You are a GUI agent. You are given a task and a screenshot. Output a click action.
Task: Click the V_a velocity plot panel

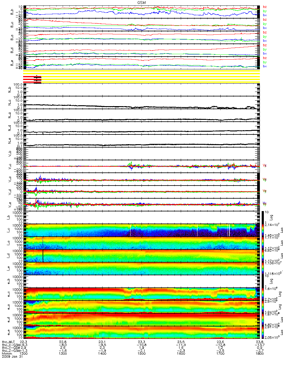(141, 179)
